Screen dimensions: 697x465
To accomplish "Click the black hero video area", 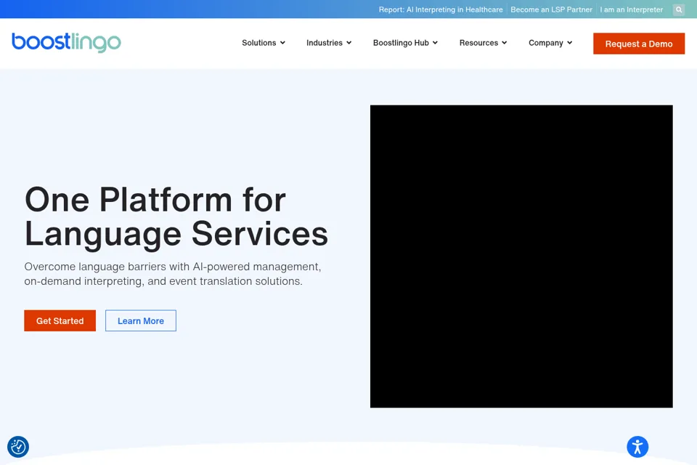I will pos(521,256).
